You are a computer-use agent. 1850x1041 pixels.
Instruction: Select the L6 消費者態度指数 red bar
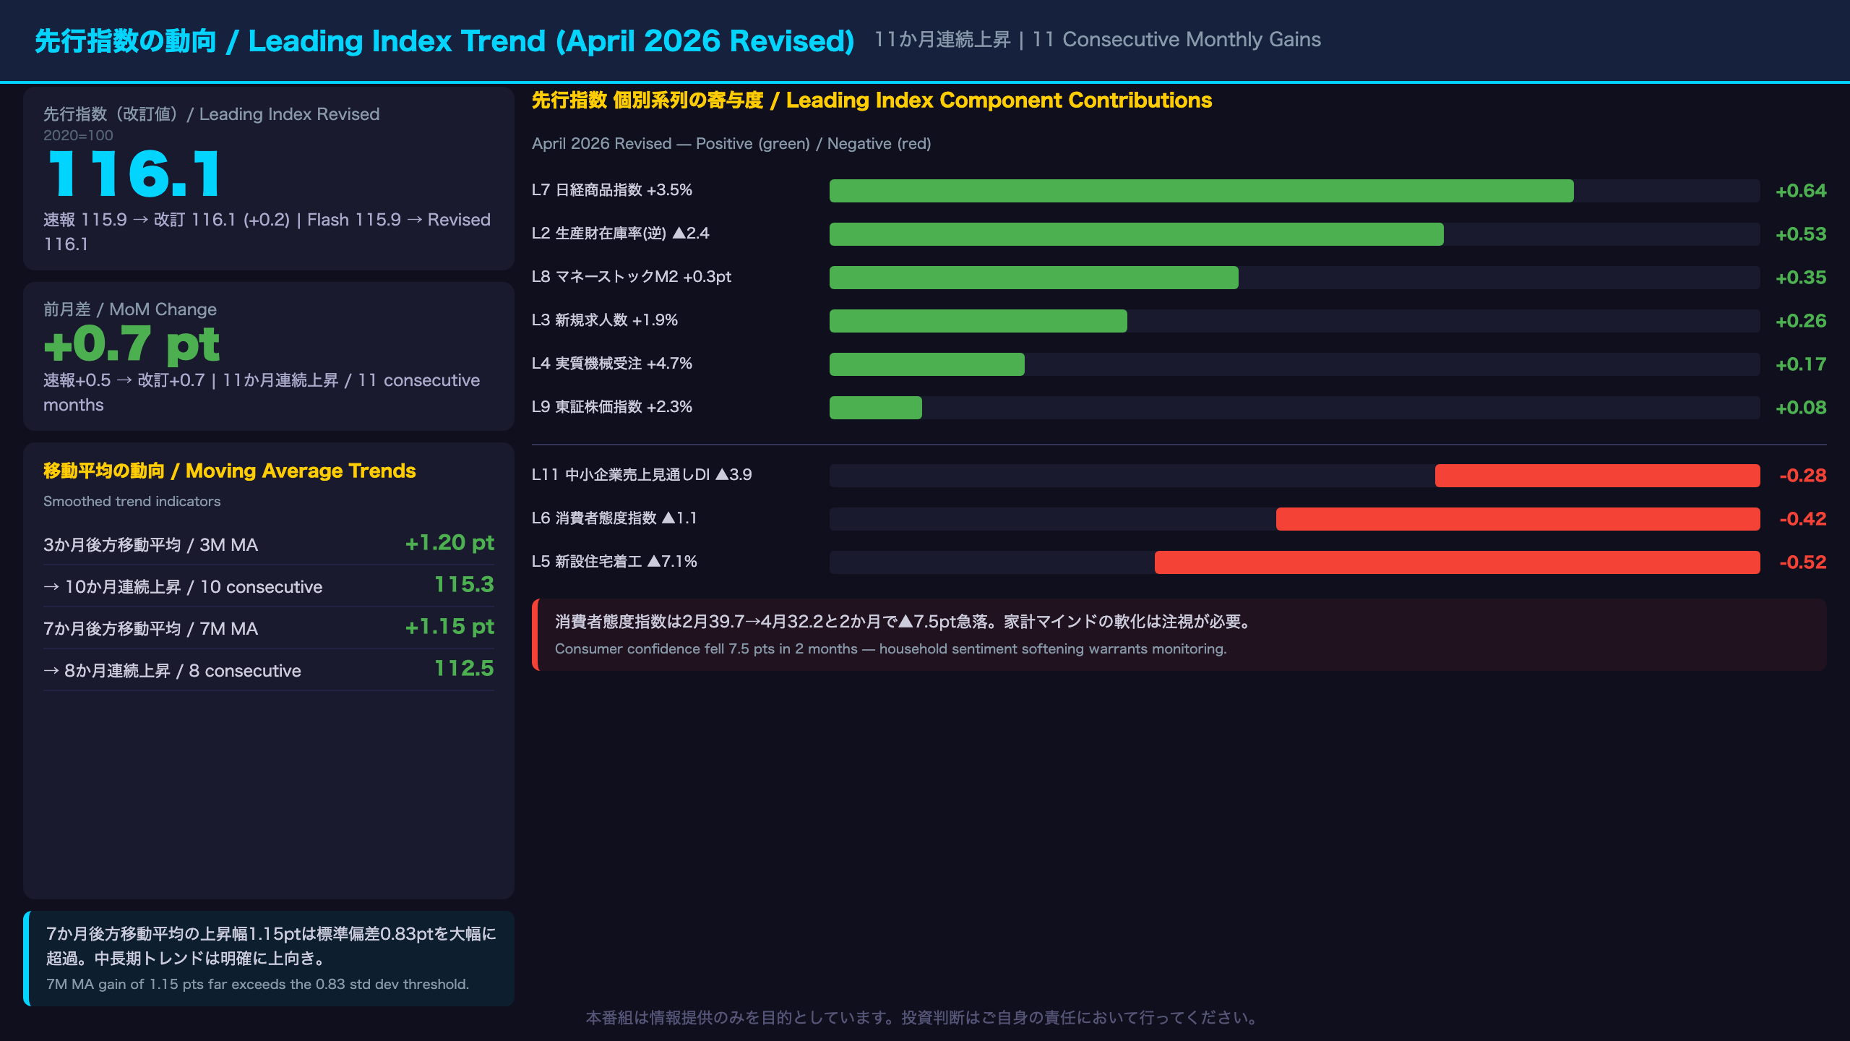pyautogui.click(x=1518, y=519)
